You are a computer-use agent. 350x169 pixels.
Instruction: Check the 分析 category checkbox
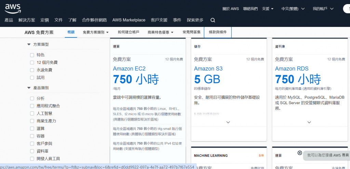(x=32, y=98)
